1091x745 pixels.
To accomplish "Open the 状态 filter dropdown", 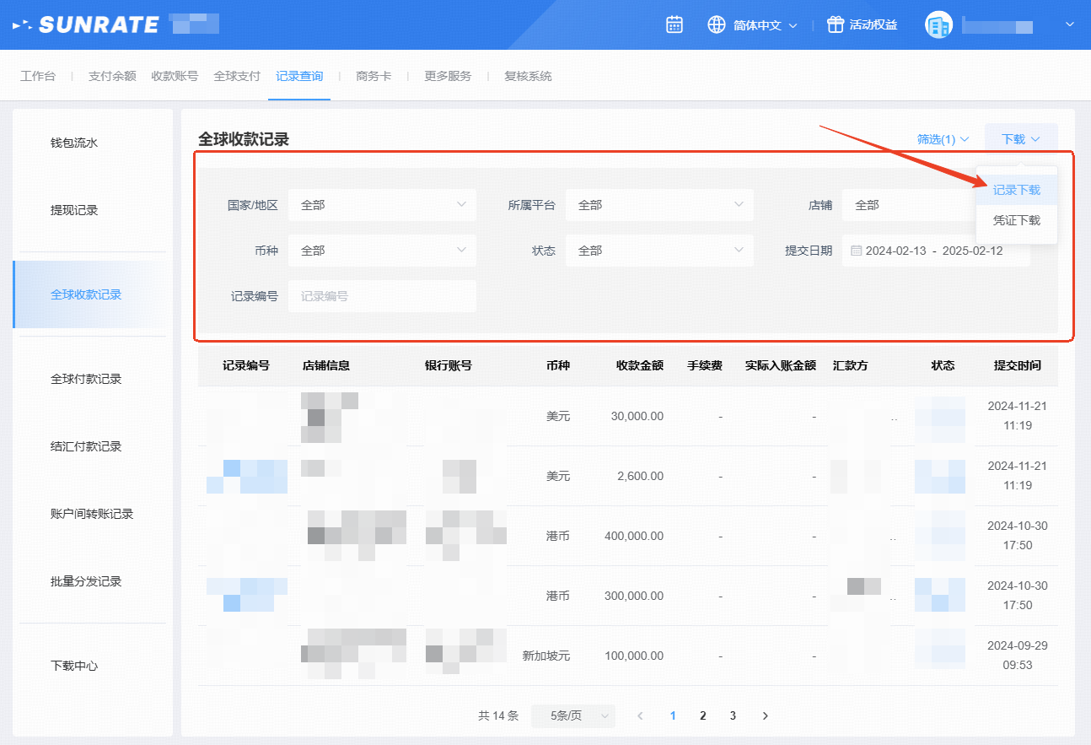I will click(x=658, y=251).
